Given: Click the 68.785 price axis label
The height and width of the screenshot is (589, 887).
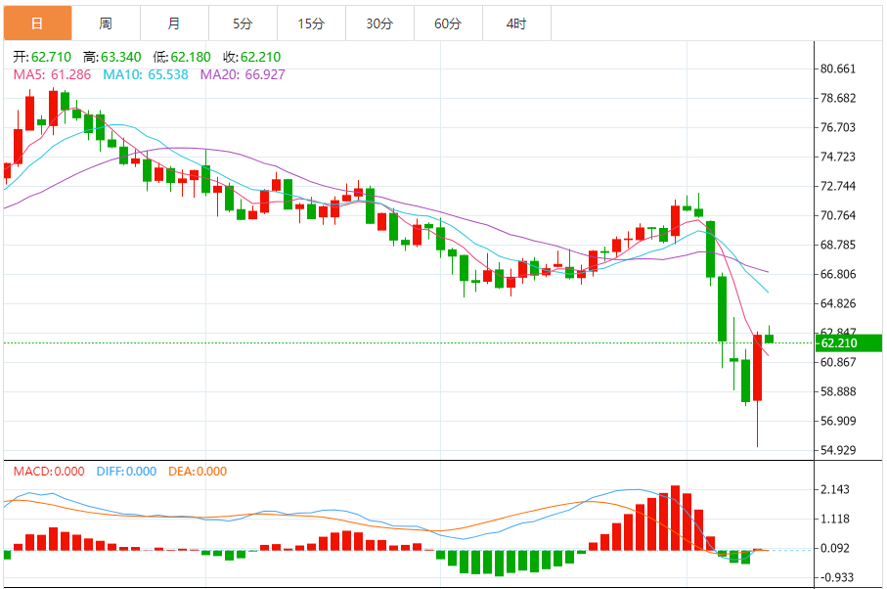Looking at the screenshot, I should 838,245.
